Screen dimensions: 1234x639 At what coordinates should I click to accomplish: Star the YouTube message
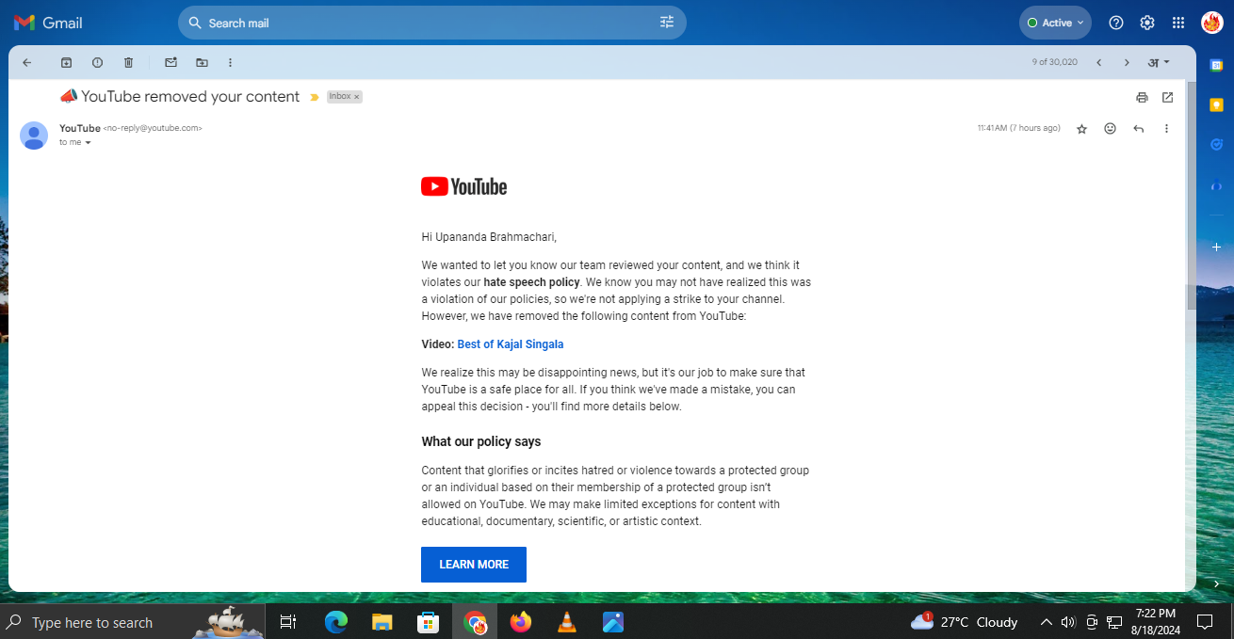[x=1081, y=128]
